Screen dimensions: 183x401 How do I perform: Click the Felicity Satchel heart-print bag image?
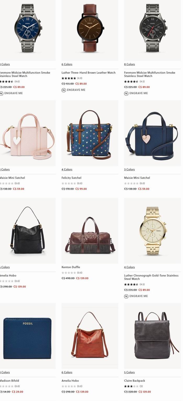[90, 133]
